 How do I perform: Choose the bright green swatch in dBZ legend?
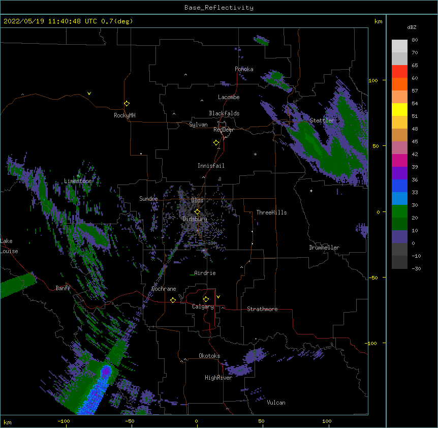399,211
